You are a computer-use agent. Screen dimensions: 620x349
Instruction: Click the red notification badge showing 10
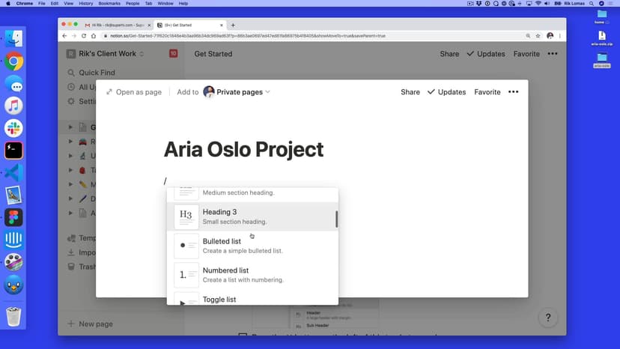pyautogui.click(x=173, y=54)
